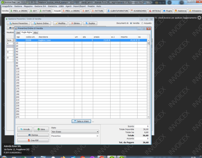Screen dimensions: 202x158
Task: Switch to the Foglio Righe tab
Action: tap(27, 32)
